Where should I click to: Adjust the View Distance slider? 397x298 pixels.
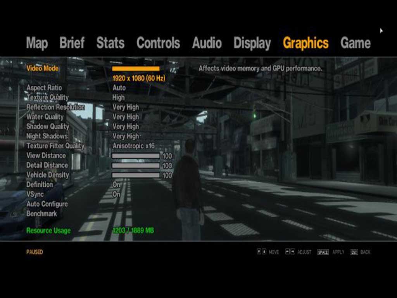136,156
